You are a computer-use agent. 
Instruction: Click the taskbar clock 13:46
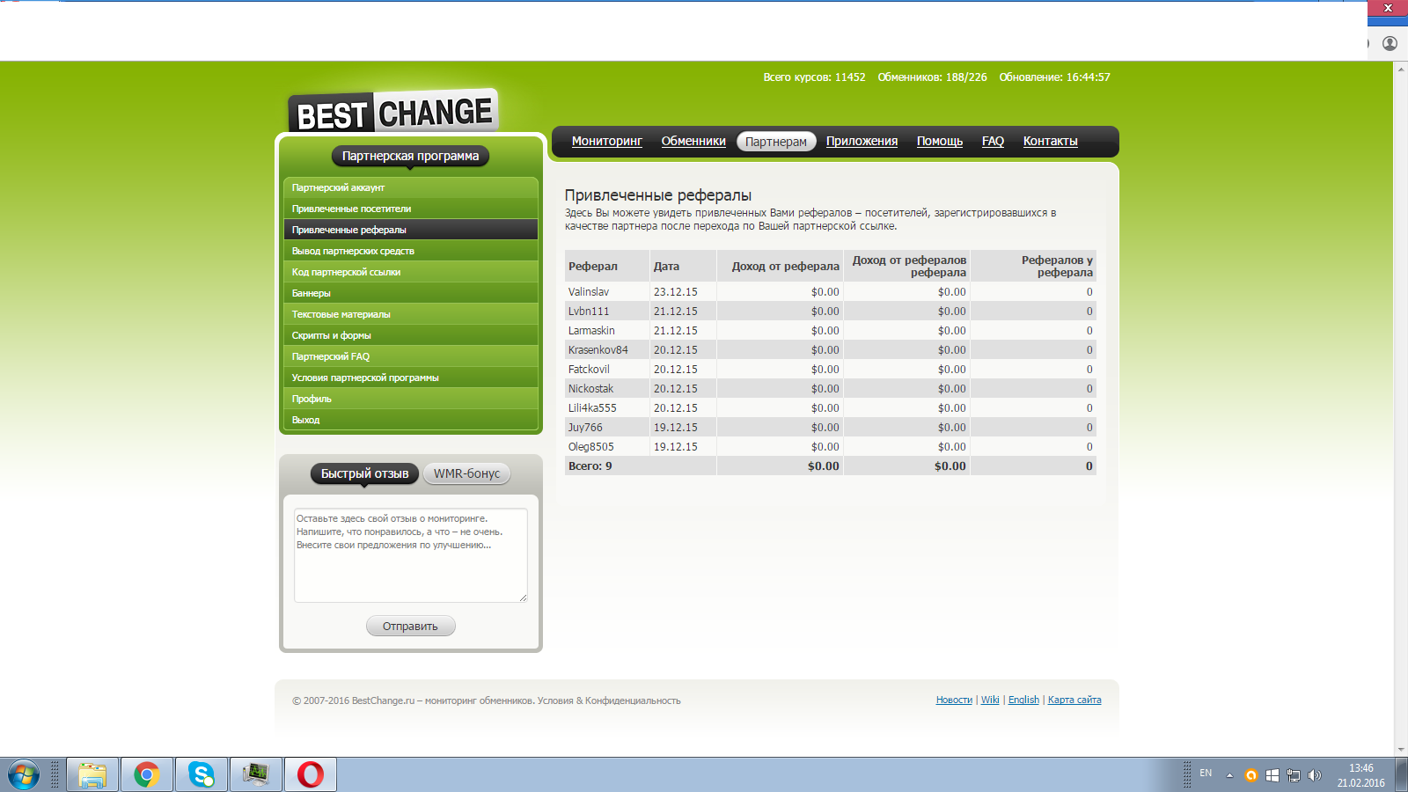(x=1360, y=768)
